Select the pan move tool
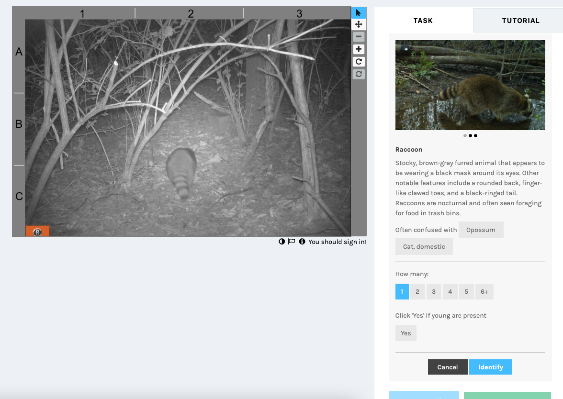Viewport: 563px width, 399px height. tap(358, 24)
